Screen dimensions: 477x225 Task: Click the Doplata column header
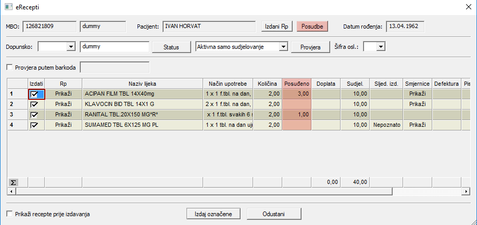pos(326,84)
